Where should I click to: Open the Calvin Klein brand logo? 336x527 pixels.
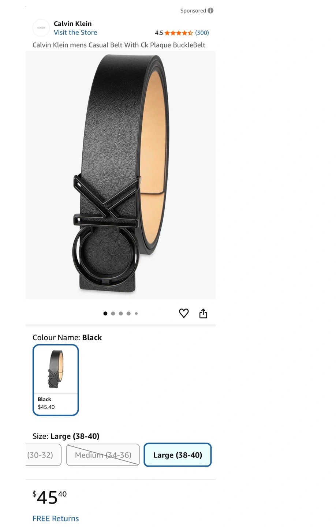(41, 28)
